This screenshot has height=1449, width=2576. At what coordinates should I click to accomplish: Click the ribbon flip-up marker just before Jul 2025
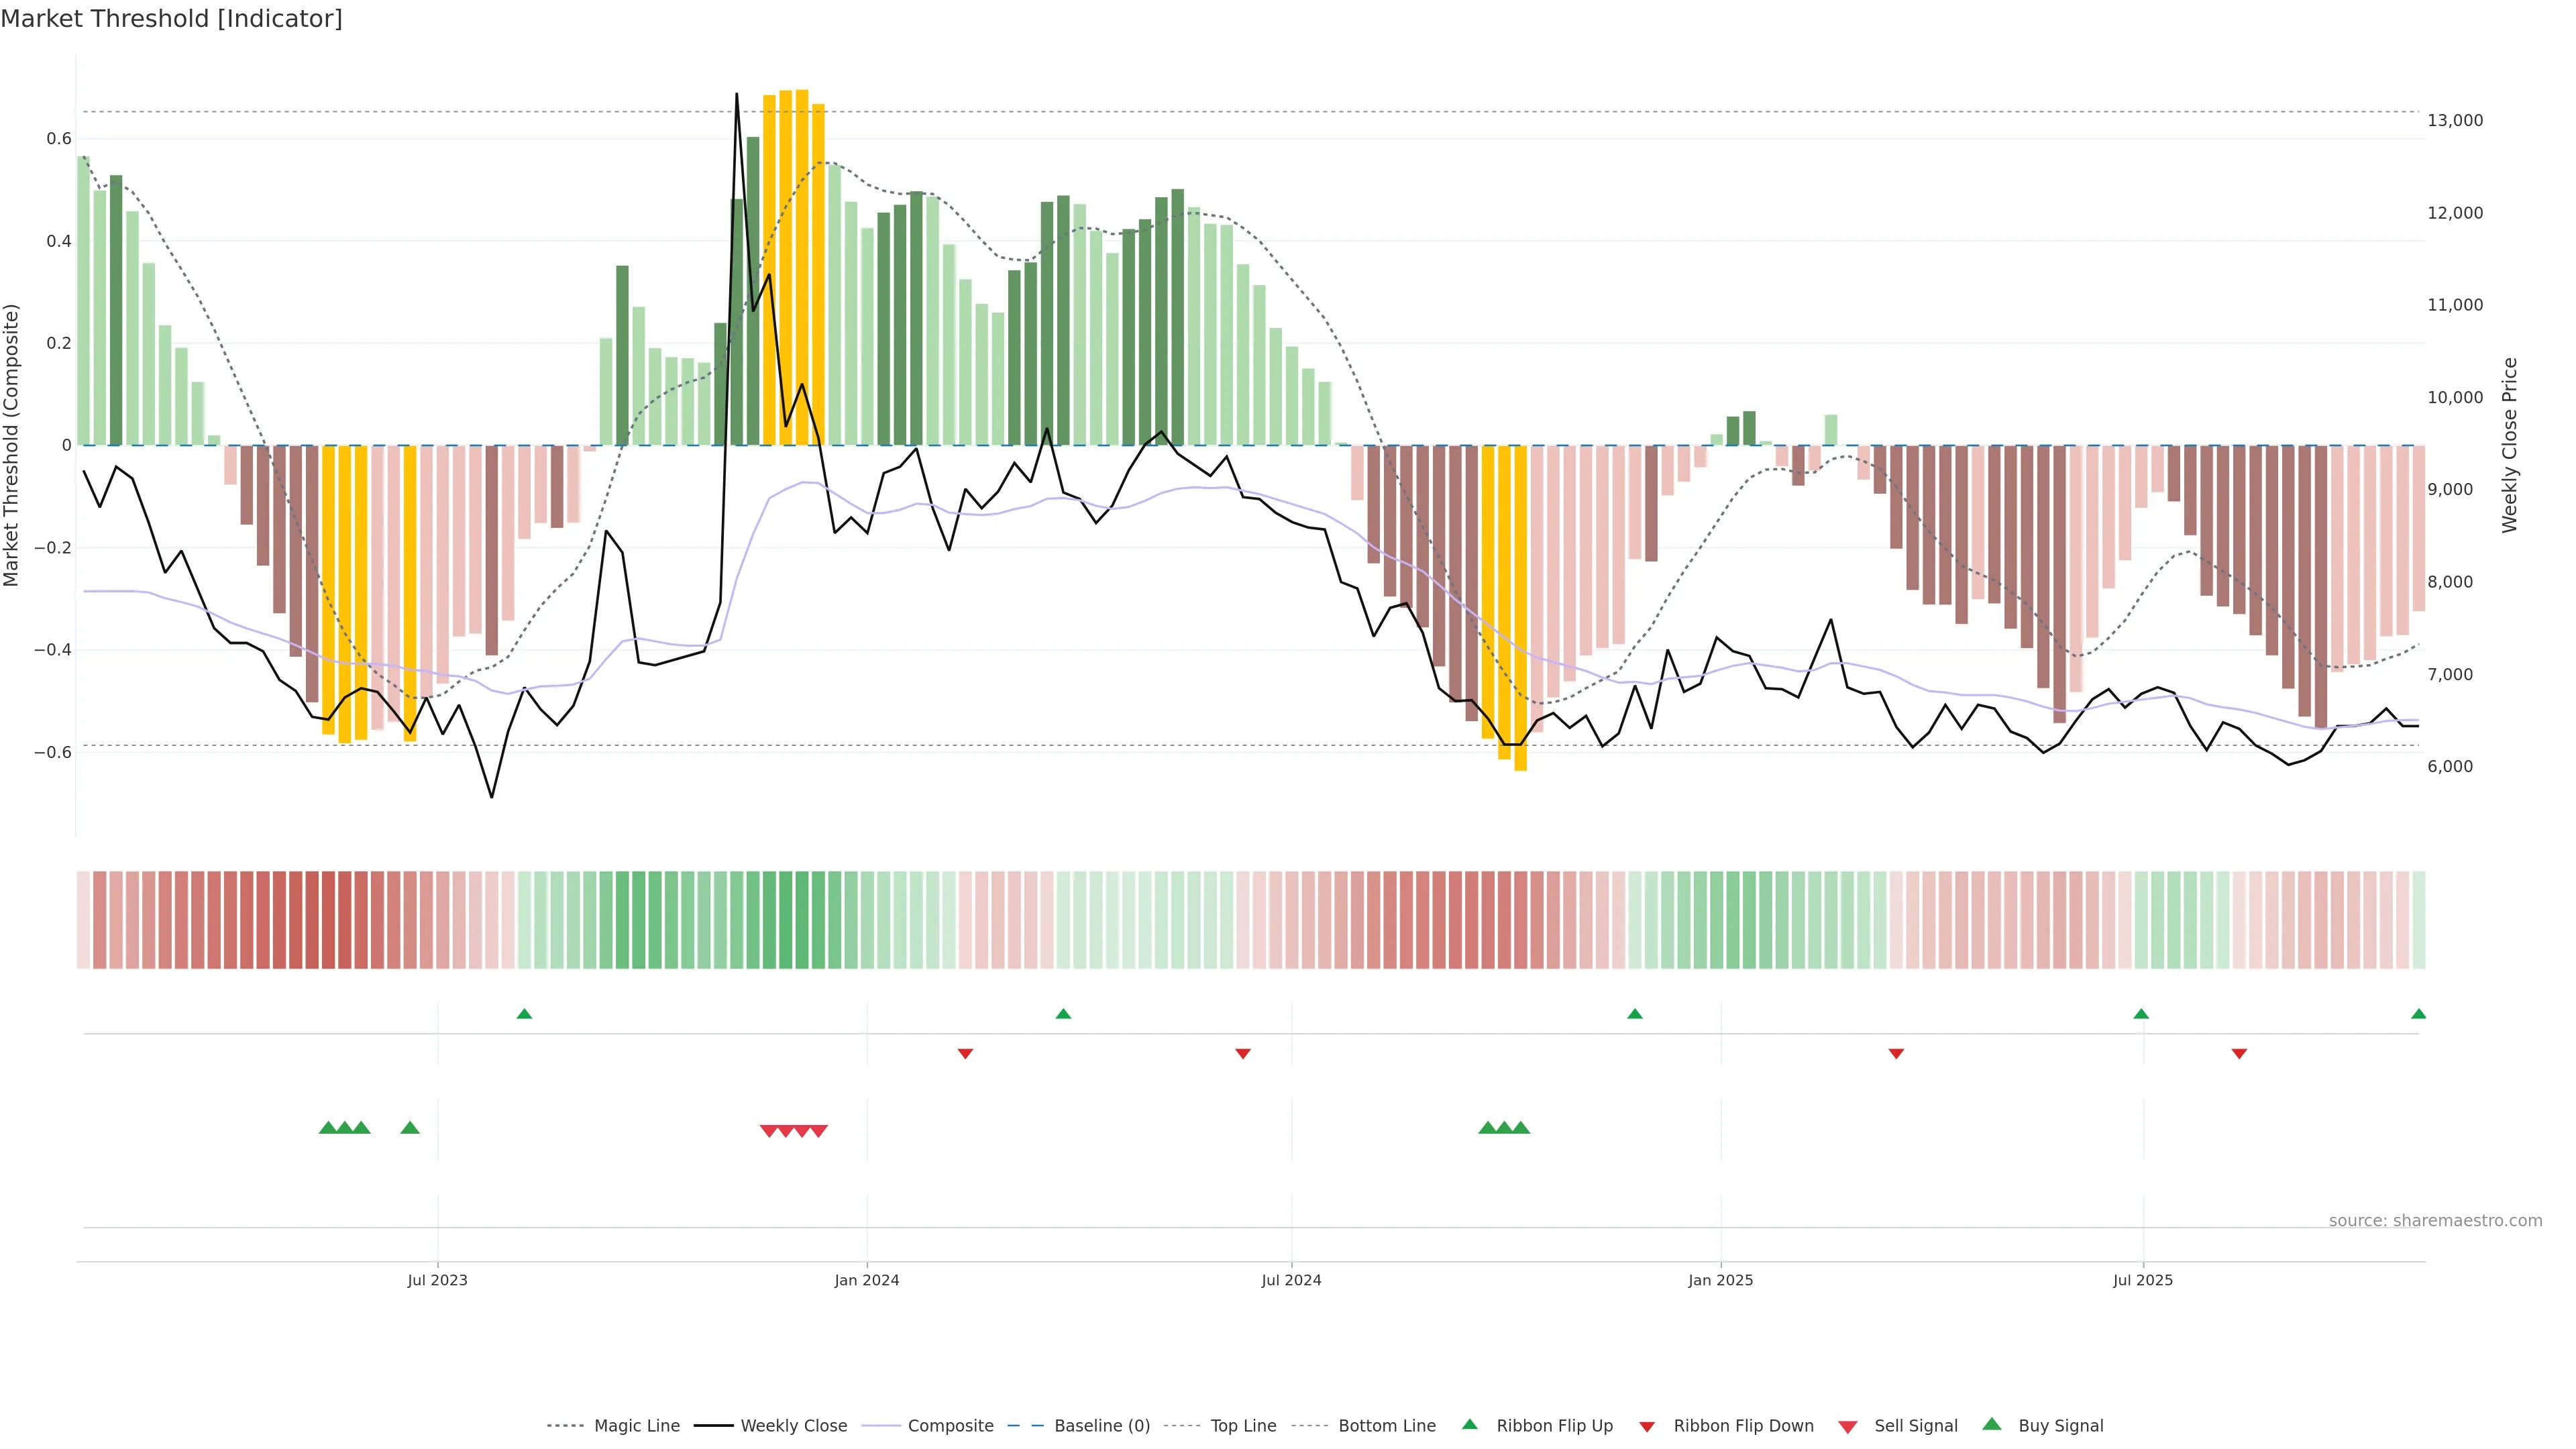(x=2141, y=1014)
